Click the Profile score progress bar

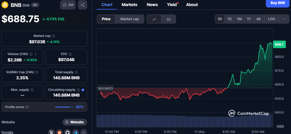pyautogui.click(x=64, y=107)
